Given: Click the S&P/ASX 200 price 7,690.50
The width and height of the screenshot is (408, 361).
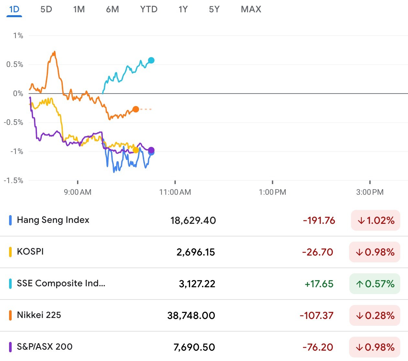Looking at the screenshot, I should pyautogui.click(x=194, y=347).
